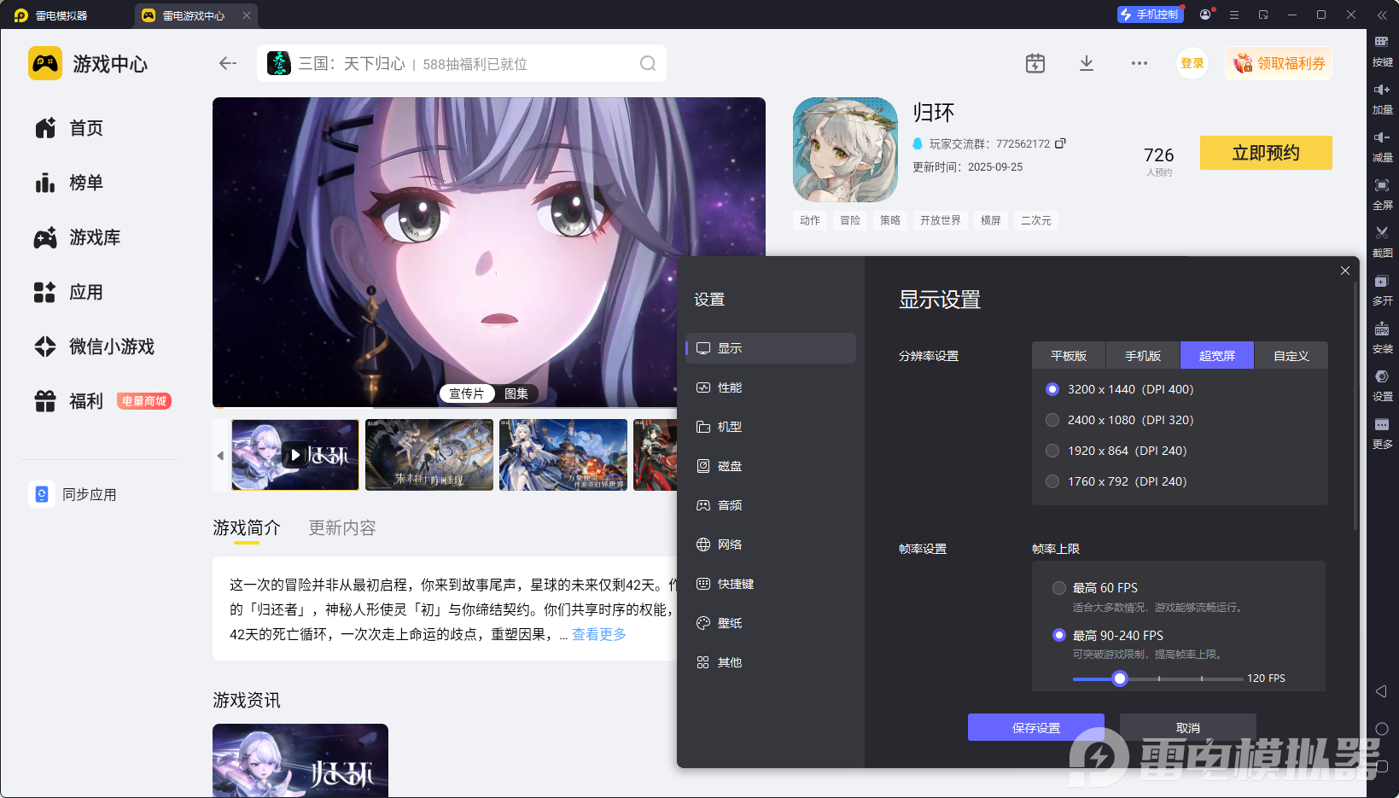Image resolution: width=1399 pixels, height=798 pixels.
Task: Click the screenshot scissors icon
Action: [1382, 233]
